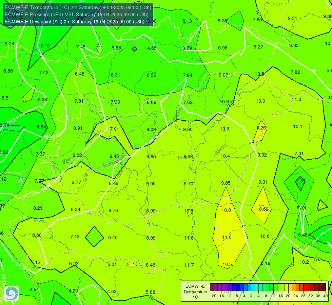Click the dew point value 11.3
The image size is (332, 305).
[x=296, y=99]
